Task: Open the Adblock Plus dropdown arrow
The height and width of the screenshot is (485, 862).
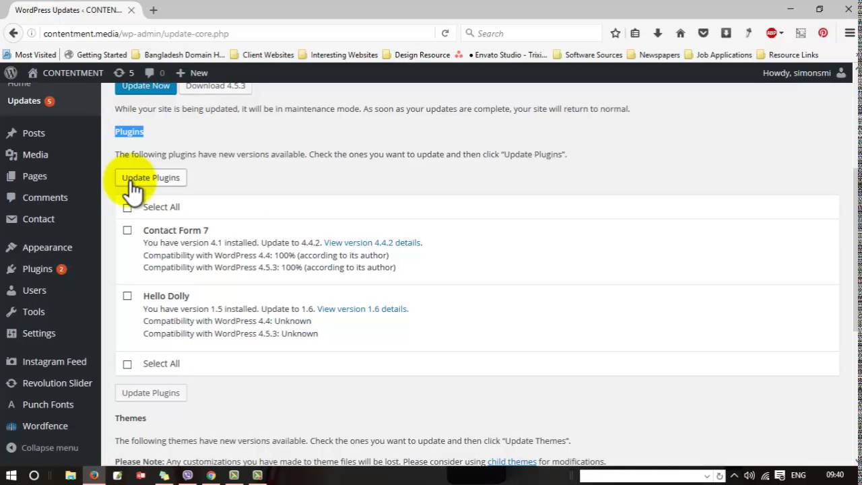Action: click(x=781, y=33)
